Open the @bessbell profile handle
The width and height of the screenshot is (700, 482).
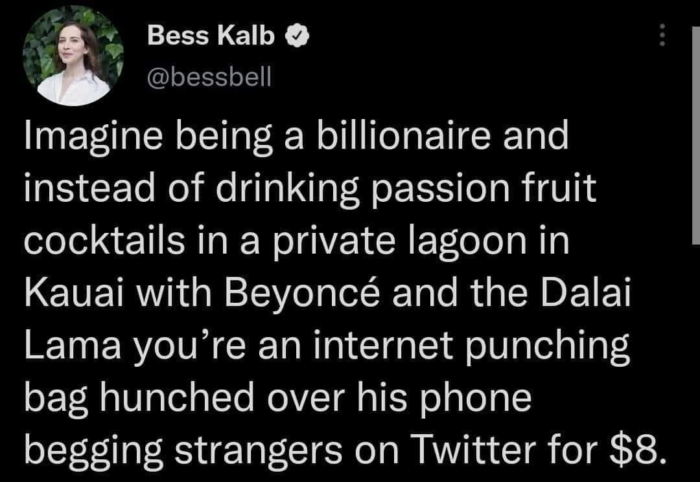[x=211, y=78]
